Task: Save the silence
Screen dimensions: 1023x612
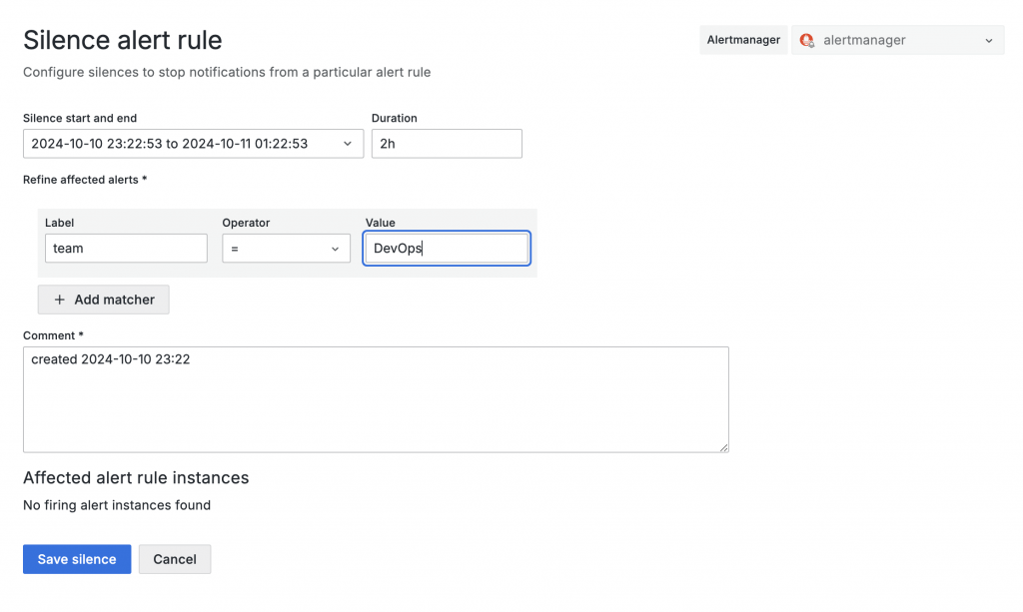Action: 77,559
